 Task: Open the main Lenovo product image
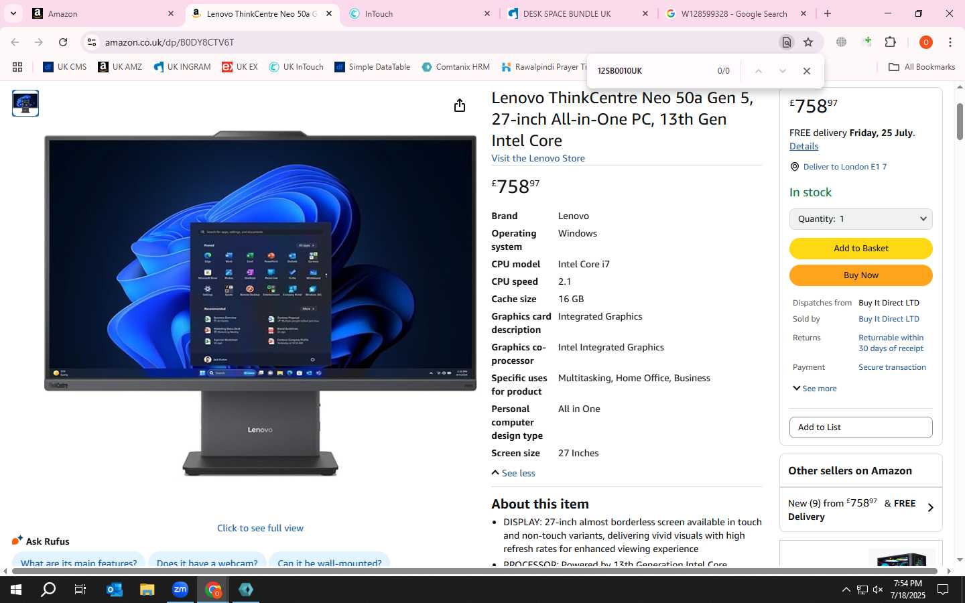click(x=260, y=303)
